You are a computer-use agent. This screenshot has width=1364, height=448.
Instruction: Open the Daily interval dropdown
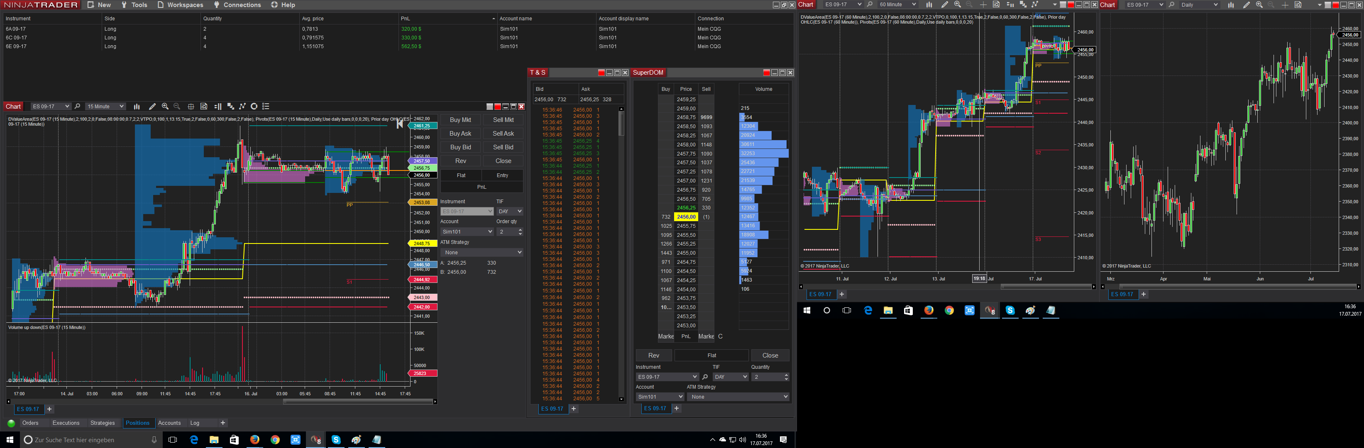(x=1199, y=5)
